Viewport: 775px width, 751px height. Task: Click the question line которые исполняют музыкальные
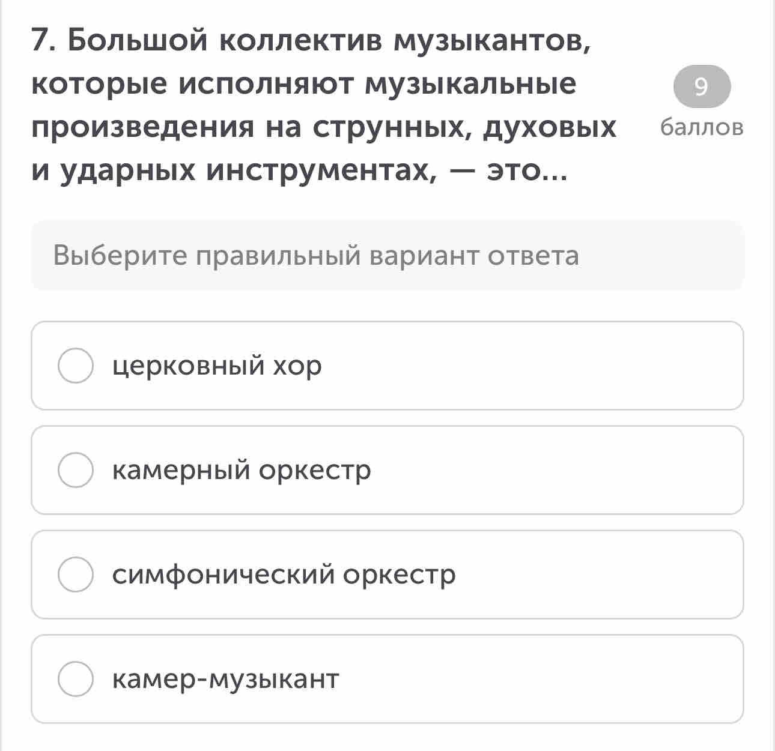point(304,85)
